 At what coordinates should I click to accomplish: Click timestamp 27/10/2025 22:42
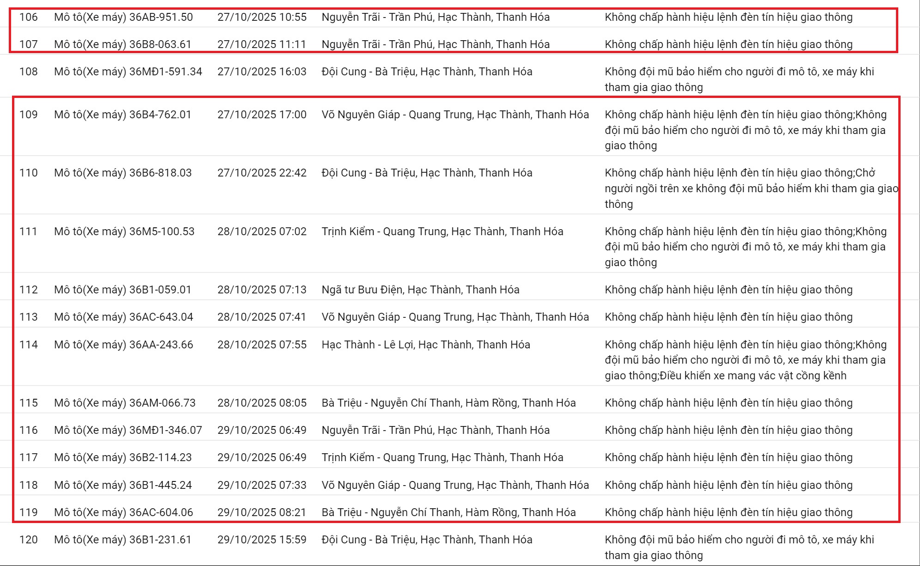(x=262, y=173)
